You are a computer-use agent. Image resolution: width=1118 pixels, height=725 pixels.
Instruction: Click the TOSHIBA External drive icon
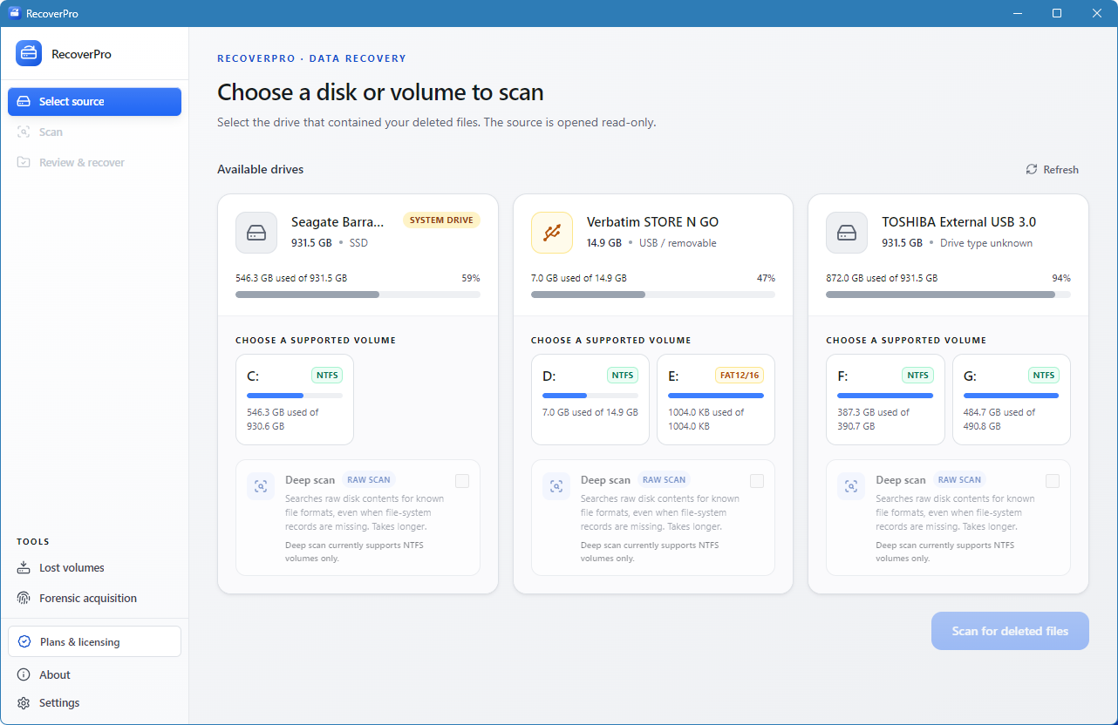(847, 233)
